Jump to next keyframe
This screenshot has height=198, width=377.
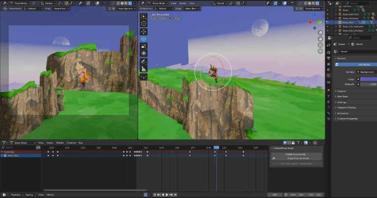171,195
